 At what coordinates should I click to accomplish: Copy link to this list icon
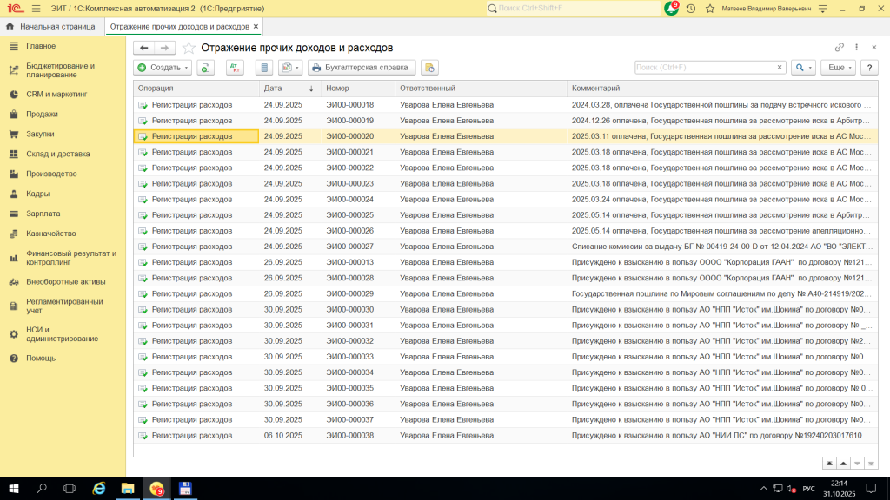839,48
